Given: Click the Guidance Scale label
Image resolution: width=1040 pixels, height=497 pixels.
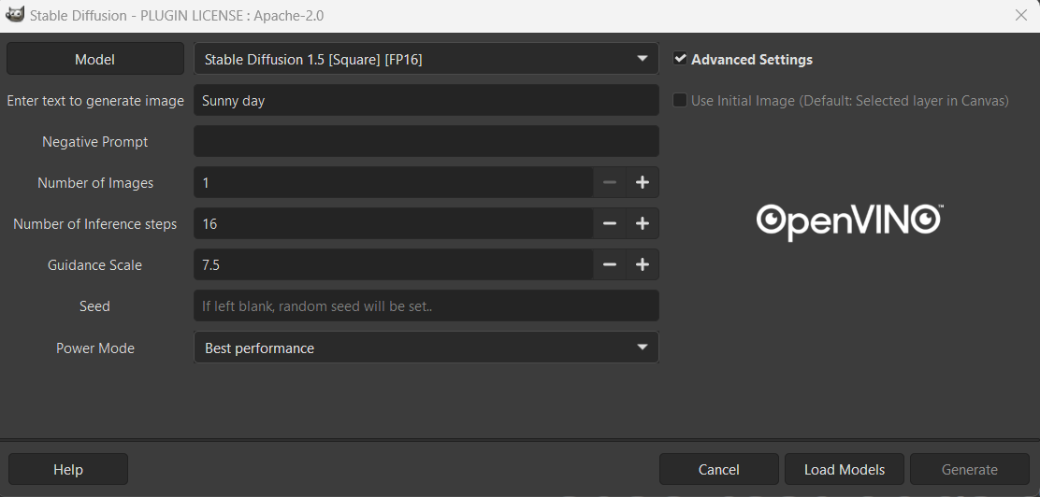Looking at the screenshot, I should pos(94,265).
